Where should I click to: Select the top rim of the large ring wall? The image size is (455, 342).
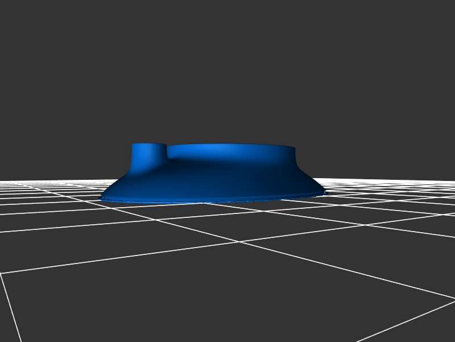[x=233, y=145]
